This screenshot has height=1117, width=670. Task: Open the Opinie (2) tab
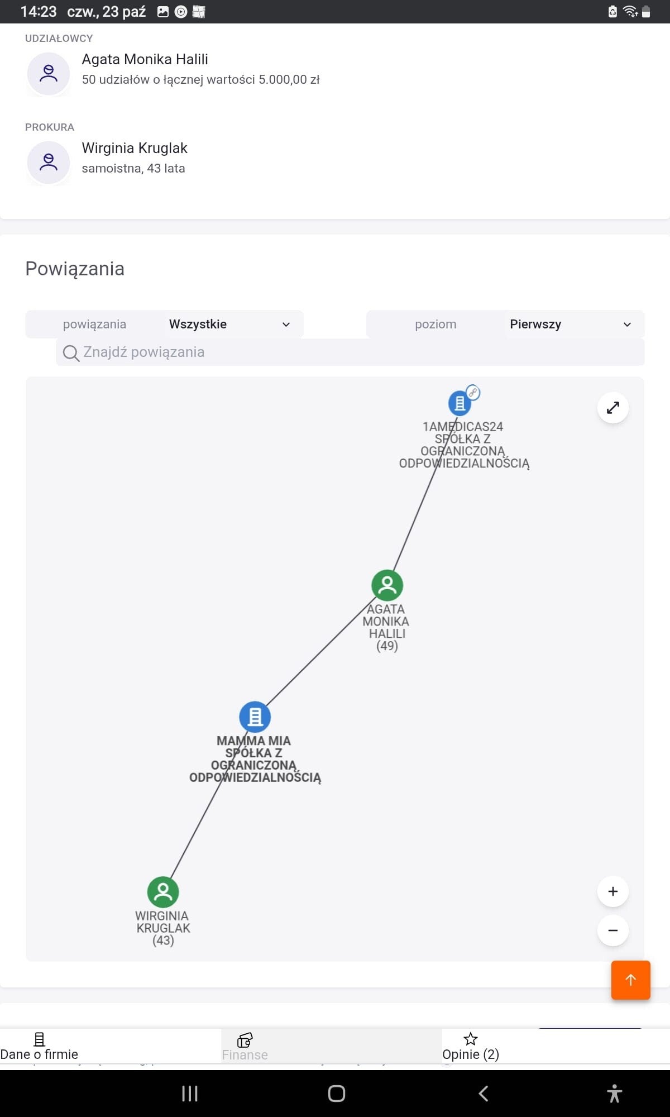471,1047
